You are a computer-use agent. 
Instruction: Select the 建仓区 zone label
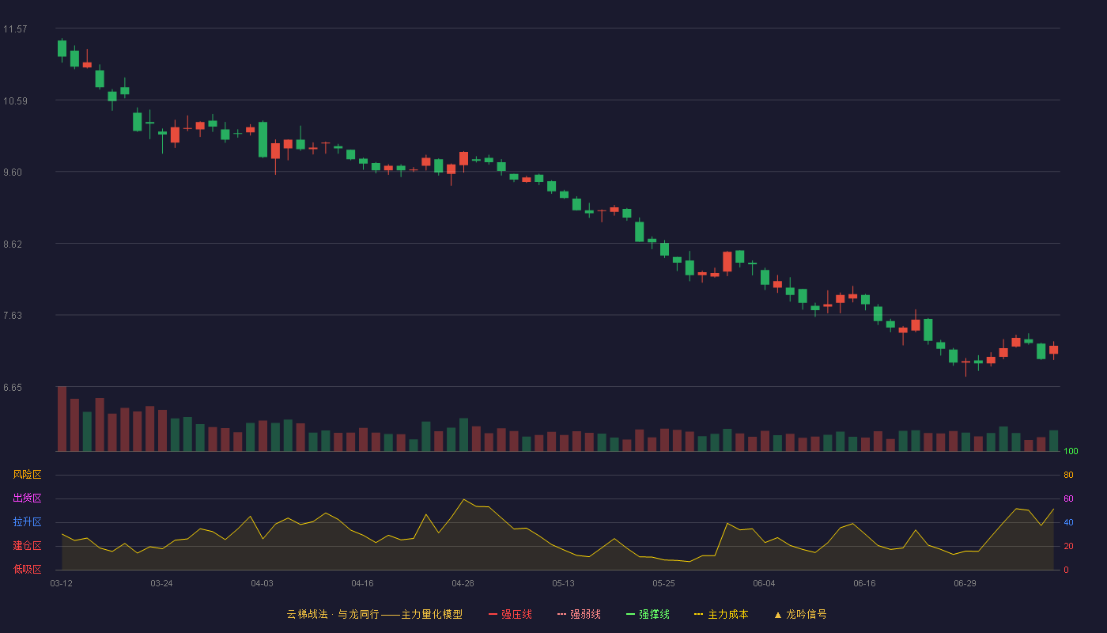point(27,546)
